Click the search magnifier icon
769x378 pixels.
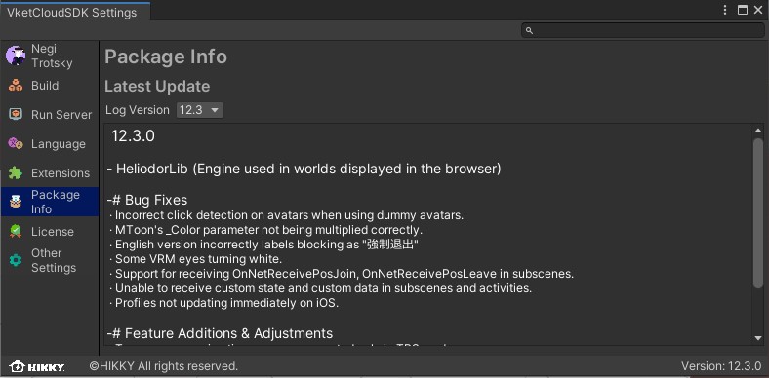click(x=529, y=30)
